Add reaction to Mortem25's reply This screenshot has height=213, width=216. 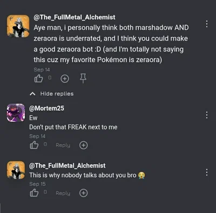(84, 145)
